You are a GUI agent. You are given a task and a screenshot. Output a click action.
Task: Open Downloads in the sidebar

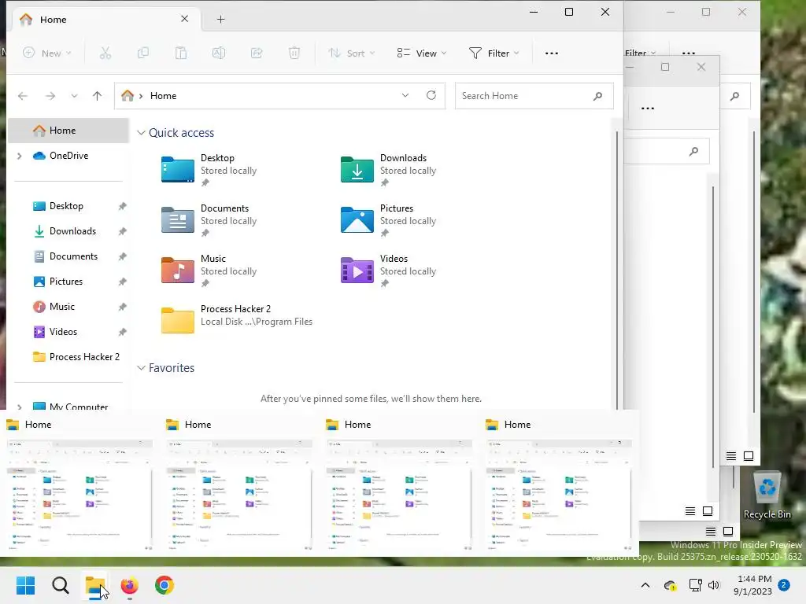[72, 231]
